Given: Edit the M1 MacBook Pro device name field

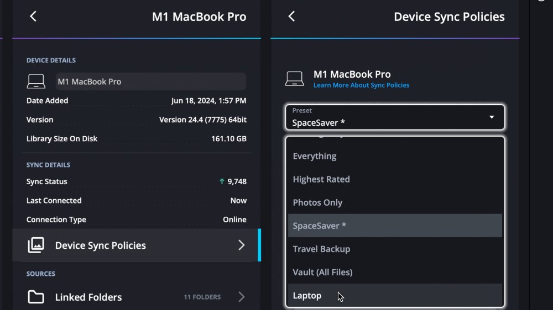Looking at the screenshot, I should point(150,82).
